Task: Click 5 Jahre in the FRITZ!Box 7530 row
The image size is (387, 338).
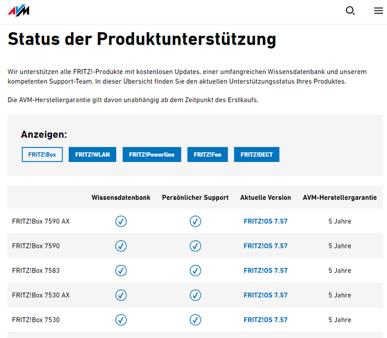Action: click(340, 320)
